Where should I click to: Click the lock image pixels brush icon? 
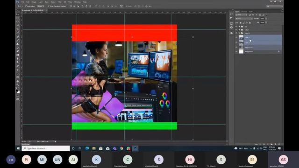coord(243,23)
